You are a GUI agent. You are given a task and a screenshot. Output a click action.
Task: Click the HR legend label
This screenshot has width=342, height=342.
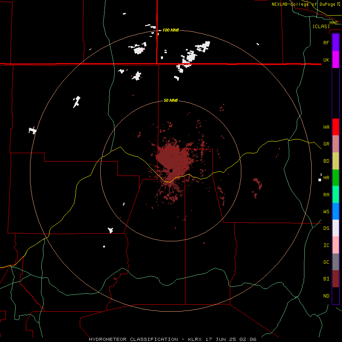coord(326,178)
